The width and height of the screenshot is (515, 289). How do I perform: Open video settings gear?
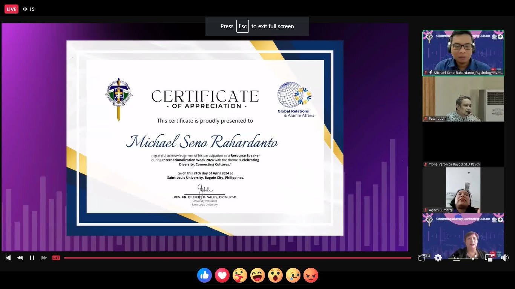coord(438,258)
